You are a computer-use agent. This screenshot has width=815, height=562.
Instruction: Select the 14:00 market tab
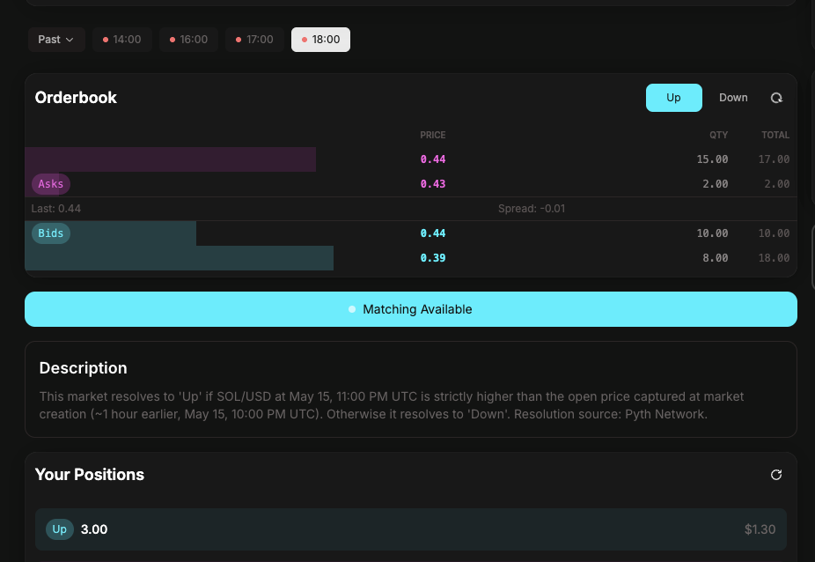[122, 40]
